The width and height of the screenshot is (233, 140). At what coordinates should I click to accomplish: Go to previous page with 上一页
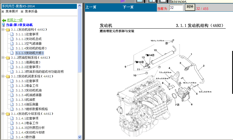click(91, 7)
